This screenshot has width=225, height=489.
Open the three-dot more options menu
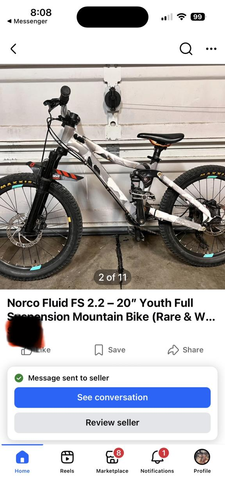pos(211,49)
